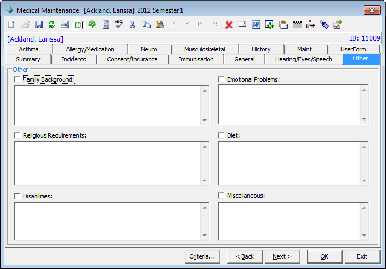
Task: Click the table with red arrow icon
Action: (x=311, y=24)
